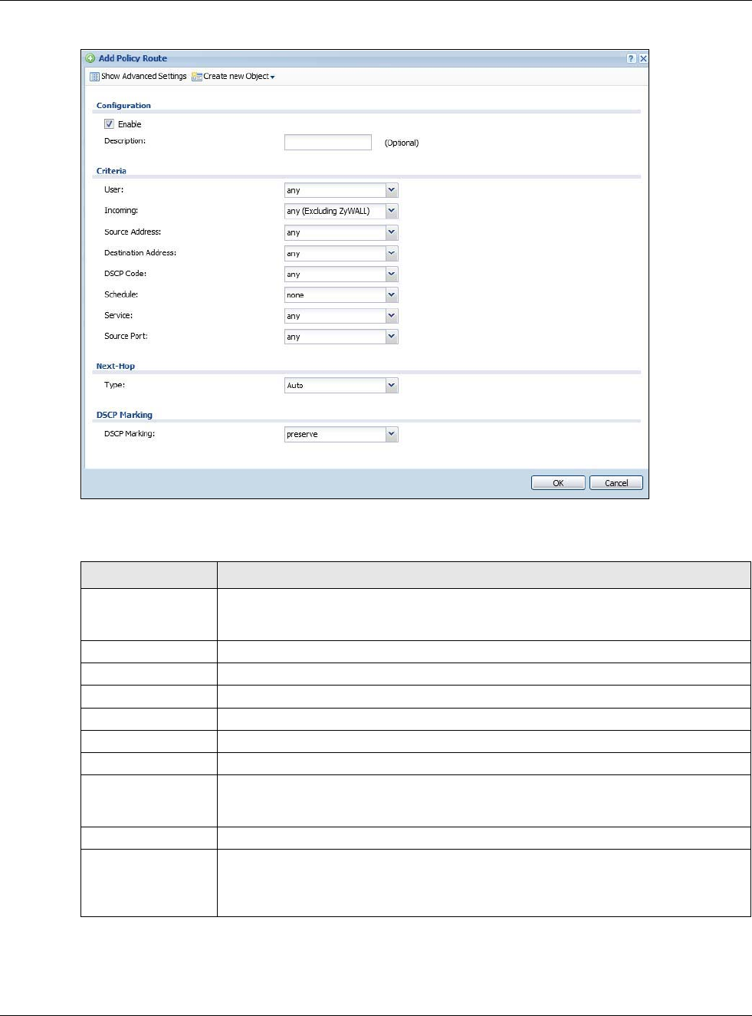This screenshot has width=752, height=1016.
Task: Open the Schedule dropdown
Action: 341,294
